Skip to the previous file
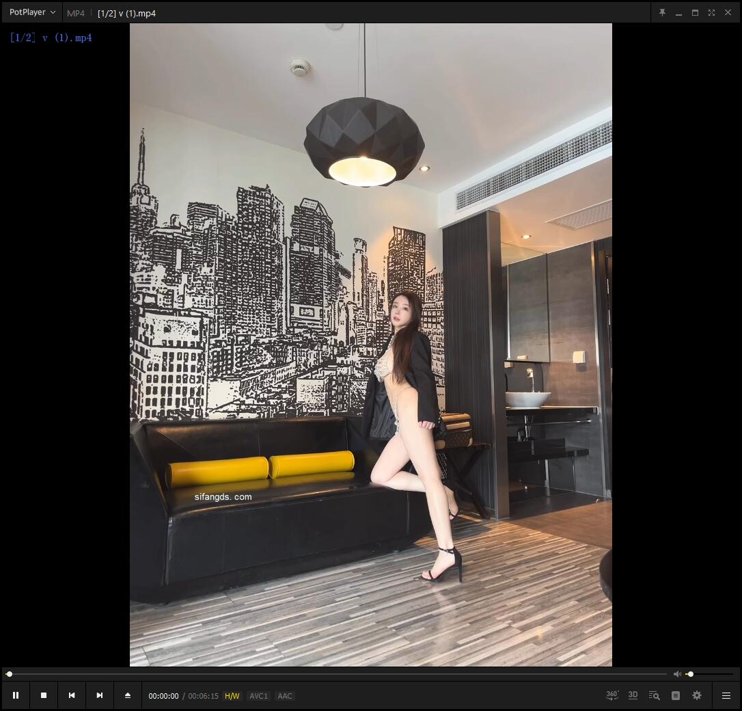The image size is (742, 711). (x=72, y=695)
